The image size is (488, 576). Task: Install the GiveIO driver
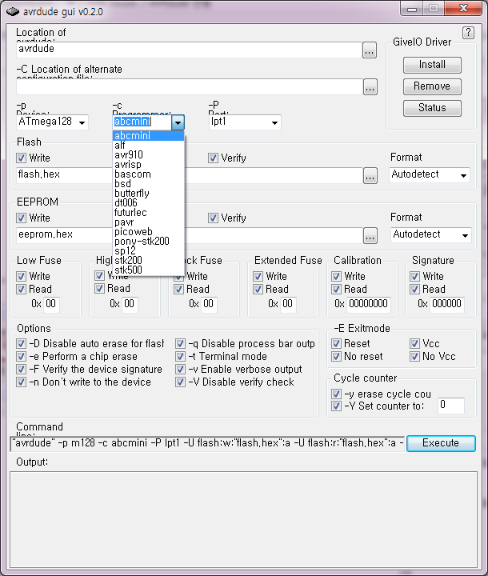point(432,65)
